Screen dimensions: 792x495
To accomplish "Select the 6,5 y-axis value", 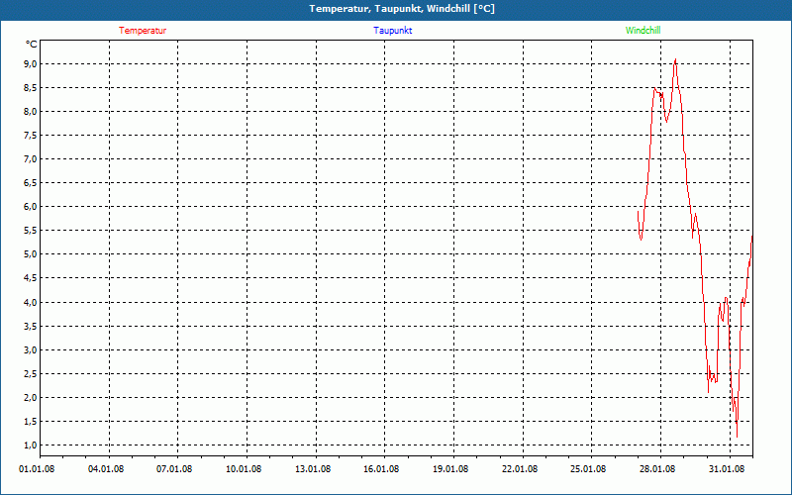I will point(31,182).
